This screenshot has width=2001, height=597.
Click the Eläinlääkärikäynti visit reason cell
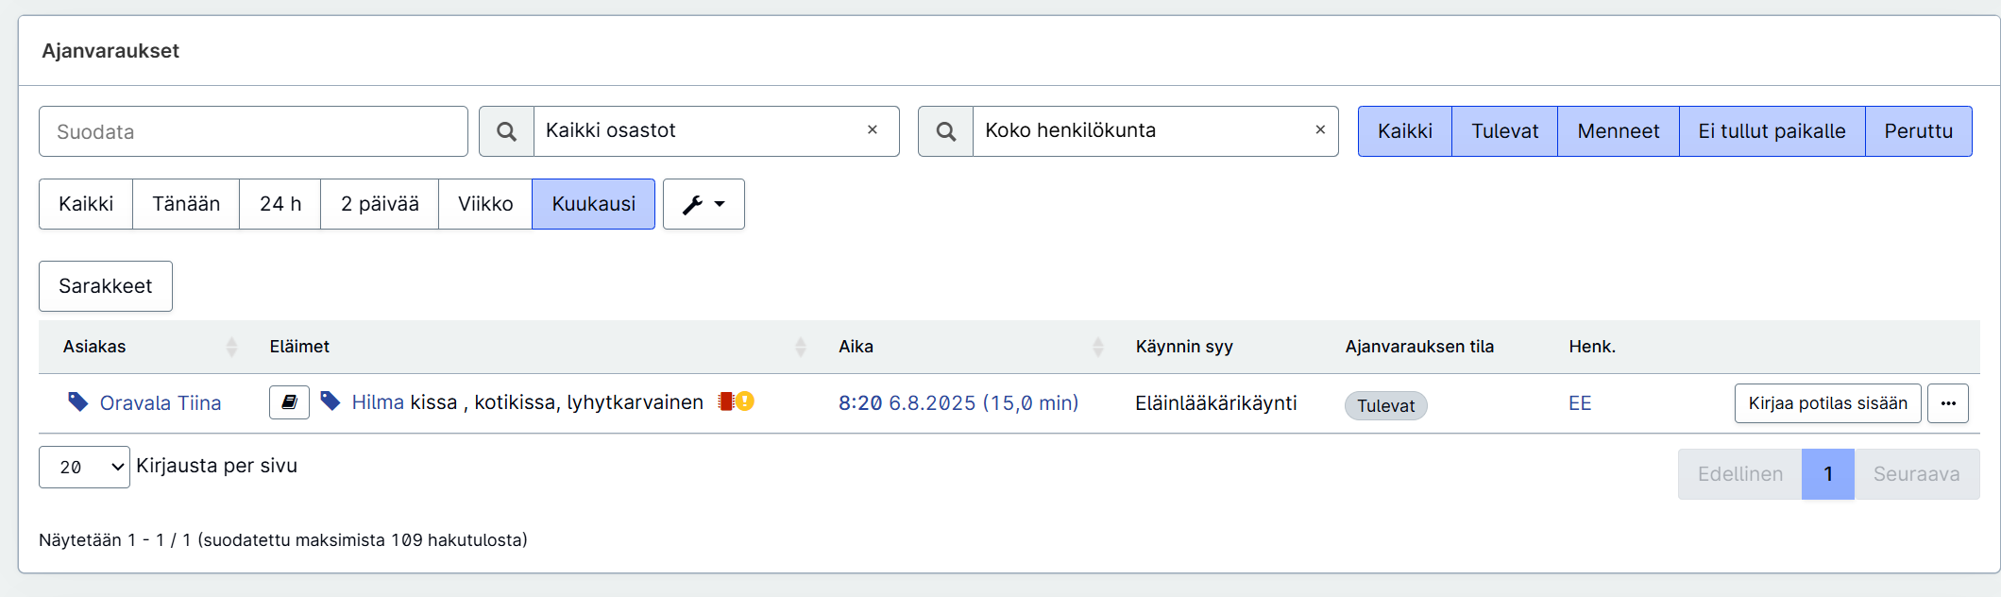[x=1216, y=403]
